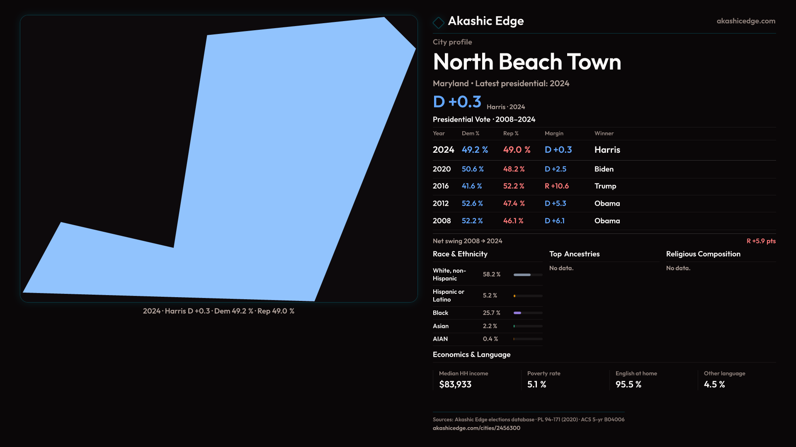Click the Hispanic or Latino percentage bar
796x447 pixels.
point(527,296)
